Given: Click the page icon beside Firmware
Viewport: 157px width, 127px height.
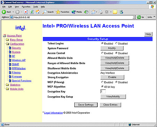Looking at the screenshot, I should (x=10, y=76).
